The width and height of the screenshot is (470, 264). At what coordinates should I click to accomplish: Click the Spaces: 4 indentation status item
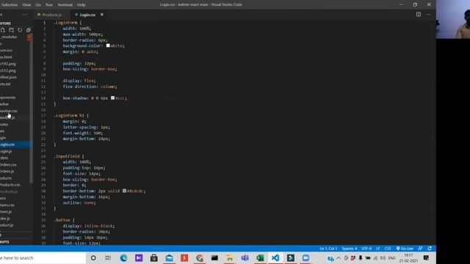pos(350,249)
